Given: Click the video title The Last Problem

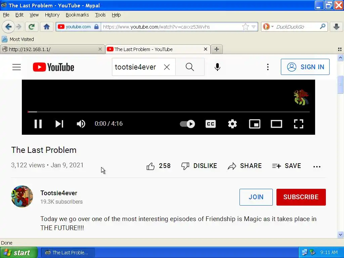Looking at the screenshot, I should pos(44,150).
